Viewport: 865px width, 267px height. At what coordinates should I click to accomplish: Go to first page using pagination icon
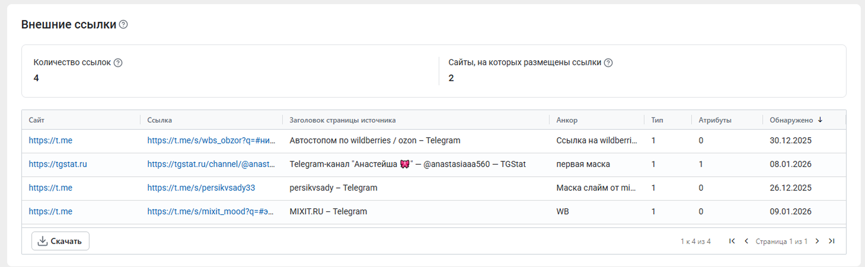(732, 241)
